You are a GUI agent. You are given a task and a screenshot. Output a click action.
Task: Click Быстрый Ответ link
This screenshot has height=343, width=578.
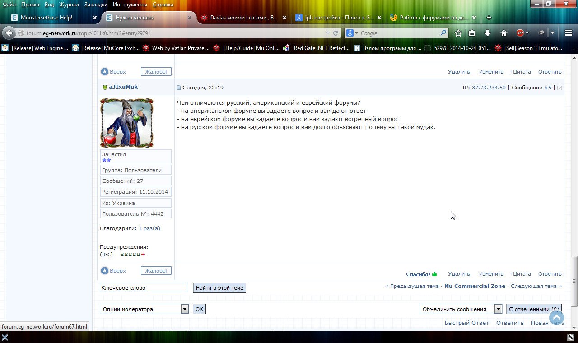(x=466, y=323)
